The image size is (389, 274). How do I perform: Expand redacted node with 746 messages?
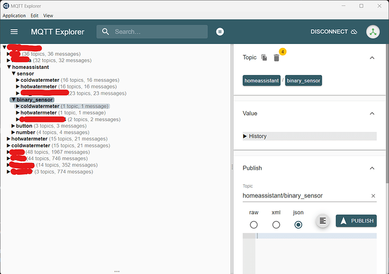click(x=8, y=158)
